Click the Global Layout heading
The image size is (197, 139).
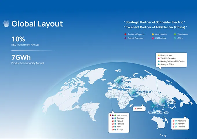point(37,24)
